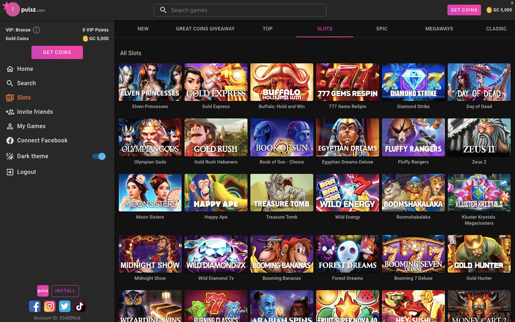Click the Facebook social icon at the bottom
This screenshot has height=322, width=515.
pyautogui.click(x=35, y=306)
